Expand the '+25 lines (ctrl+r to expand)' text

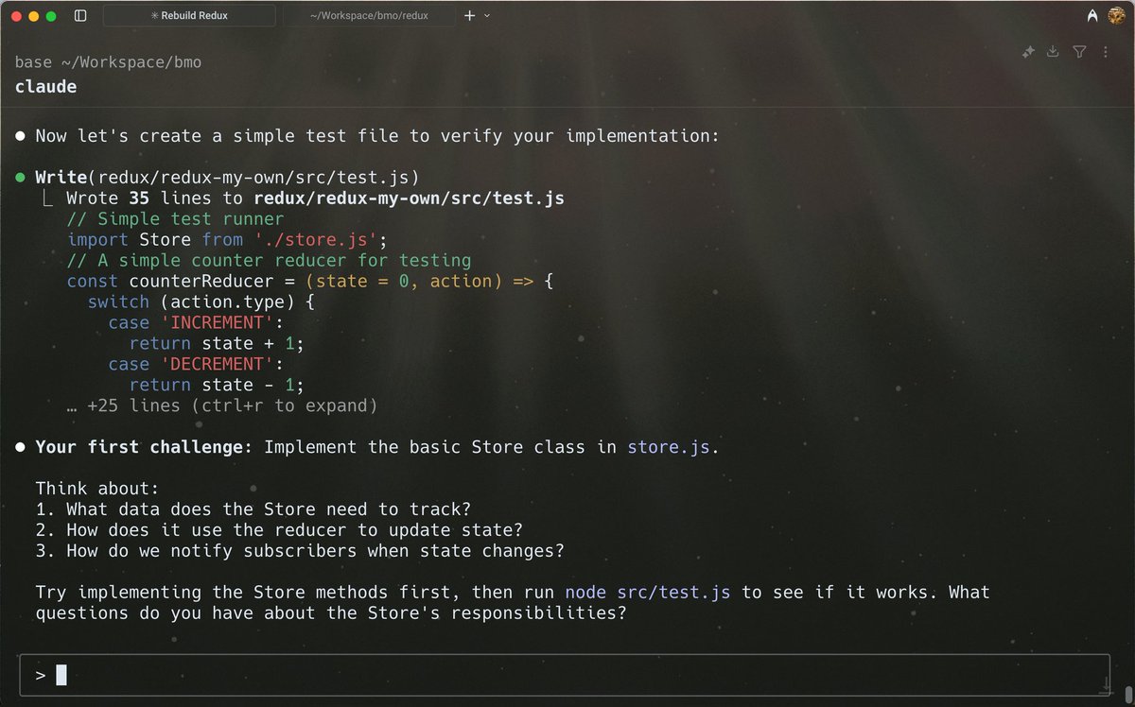[222, 405]
